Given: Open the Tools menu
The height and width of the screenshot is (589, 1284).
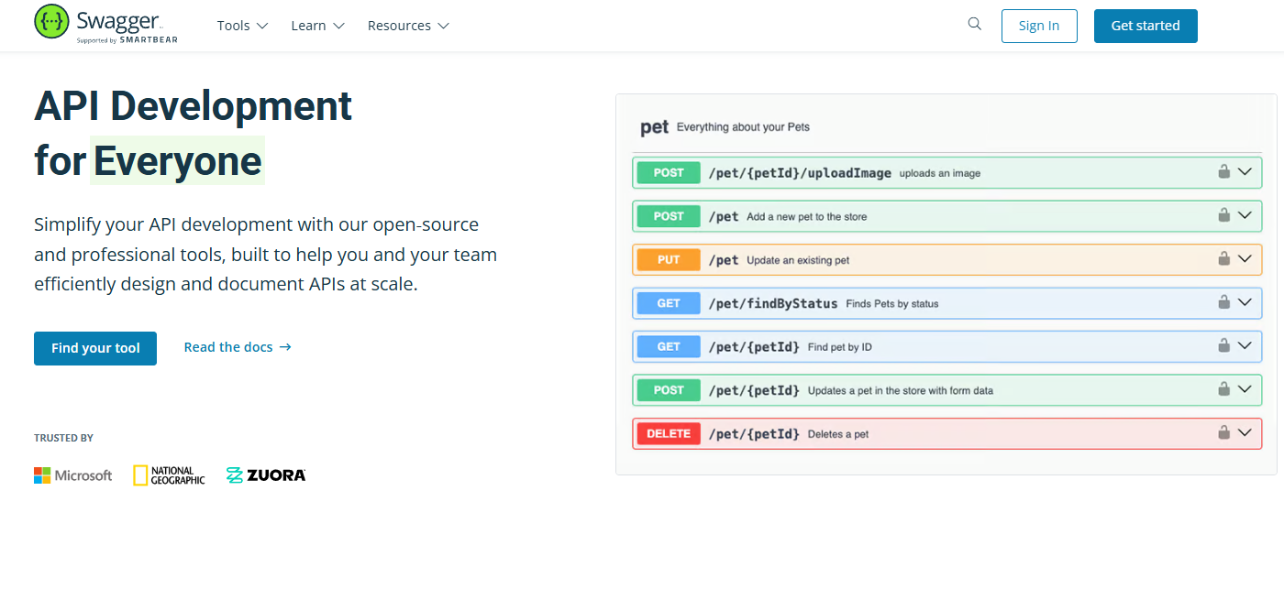Looking at the screenshot, I should 242,26.
